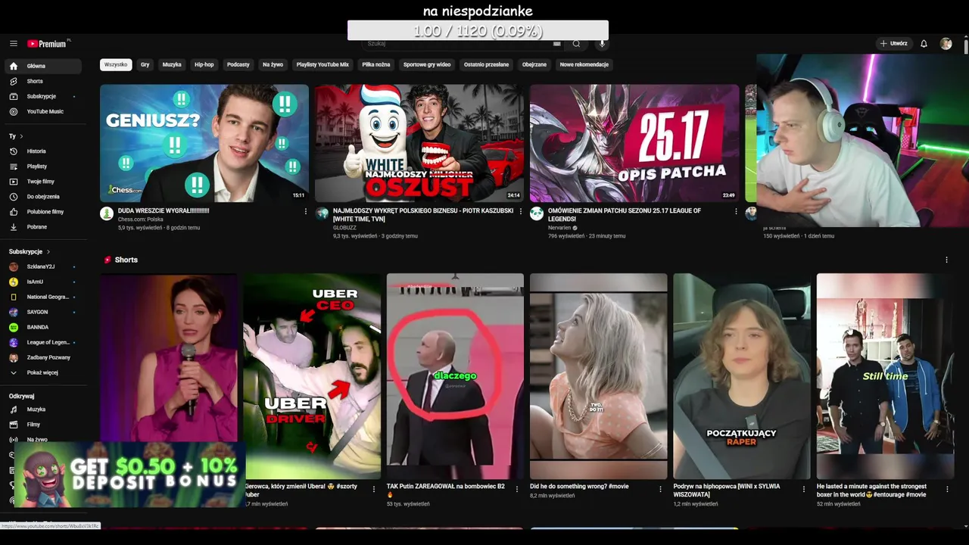Open options menu for League of Legends patch video
Image resolution: width=969 pixels, height=545 pixels.
[736, 211]
